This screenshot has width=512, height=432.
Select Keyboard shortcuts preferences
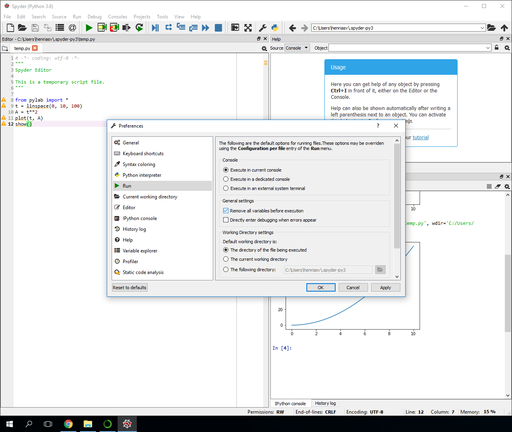point(162,154)
